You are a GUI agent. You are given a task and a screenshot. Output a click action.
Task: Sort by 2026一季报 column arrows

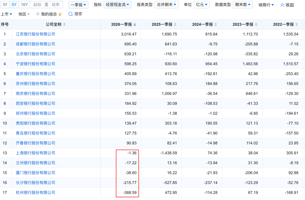(x=135, y=25)
